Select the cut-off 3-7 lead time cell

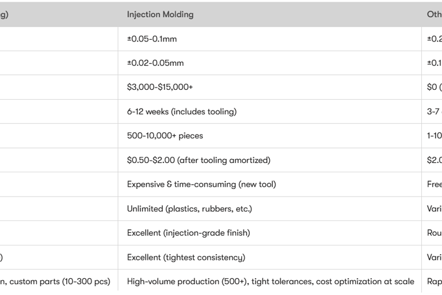coord(434,112)
